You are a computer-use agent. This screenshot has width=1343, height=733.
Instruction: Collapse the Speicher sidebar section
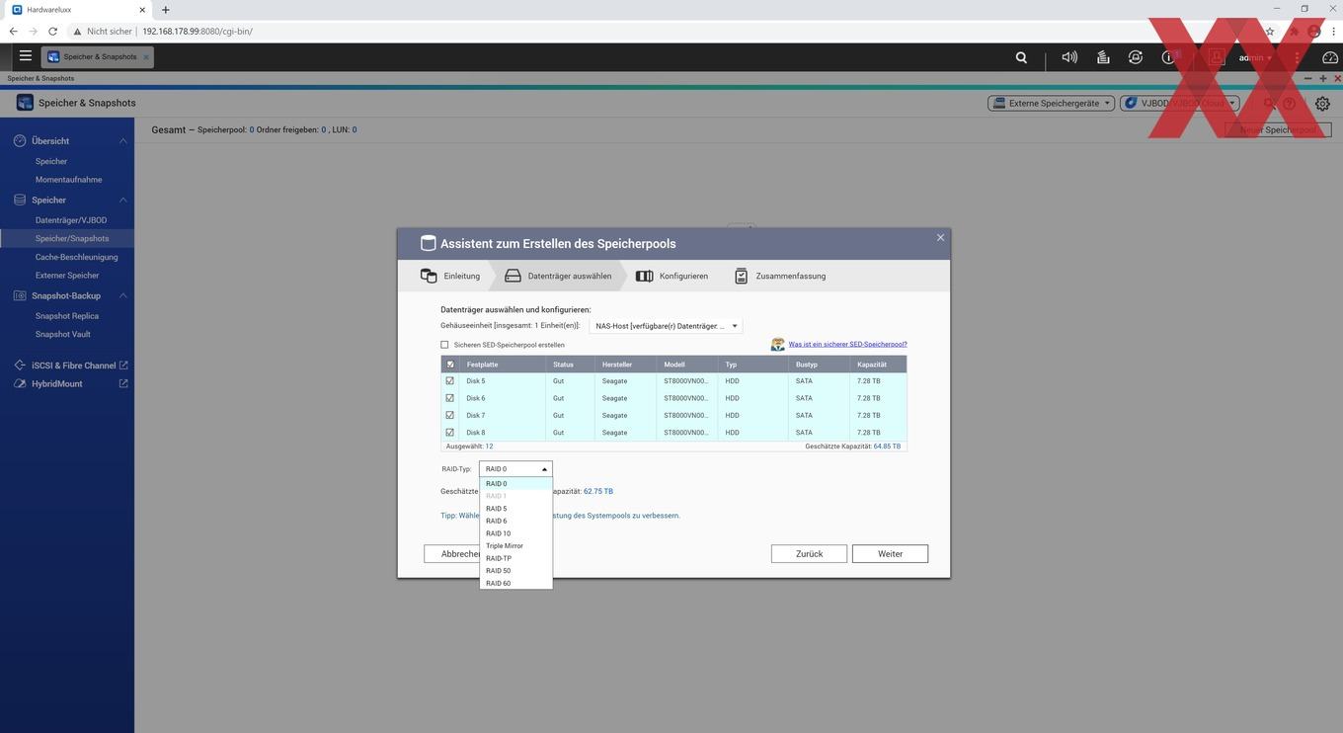(x=123, y=200)
